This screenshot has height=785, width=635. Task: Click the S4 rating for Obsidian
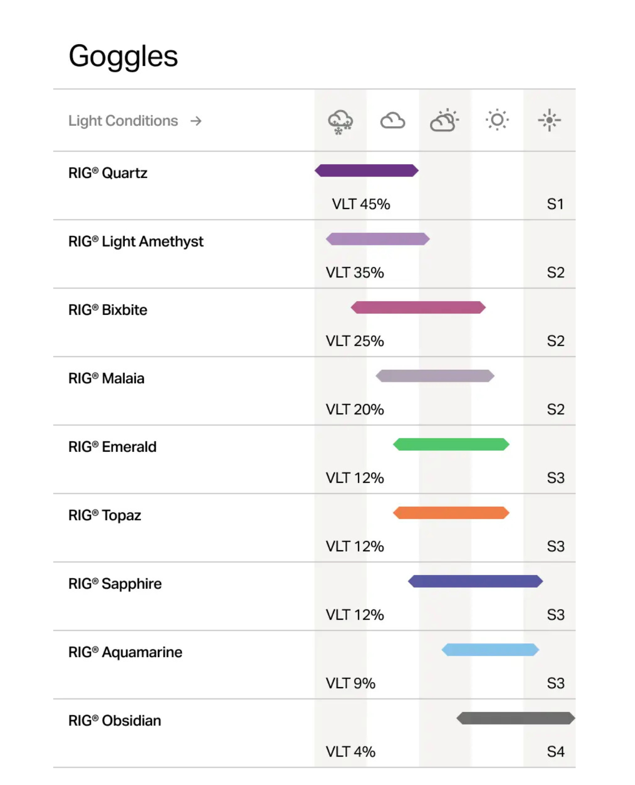click(555, 752)
